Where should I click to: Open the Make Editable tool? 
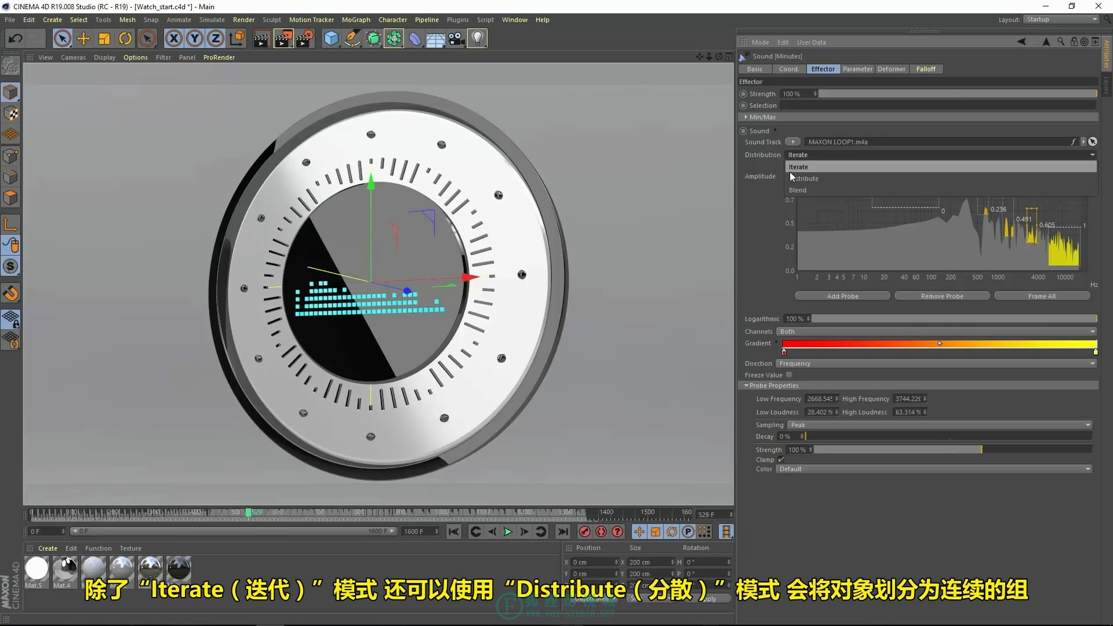(x=10, y=67)
